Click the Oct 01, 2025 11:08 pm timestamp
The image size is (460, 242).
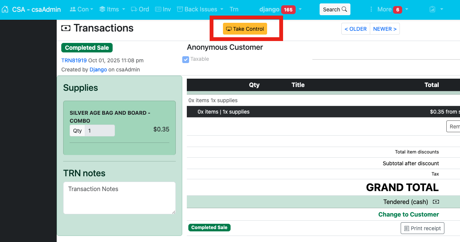pyautogui.click(x=116, y=60)
